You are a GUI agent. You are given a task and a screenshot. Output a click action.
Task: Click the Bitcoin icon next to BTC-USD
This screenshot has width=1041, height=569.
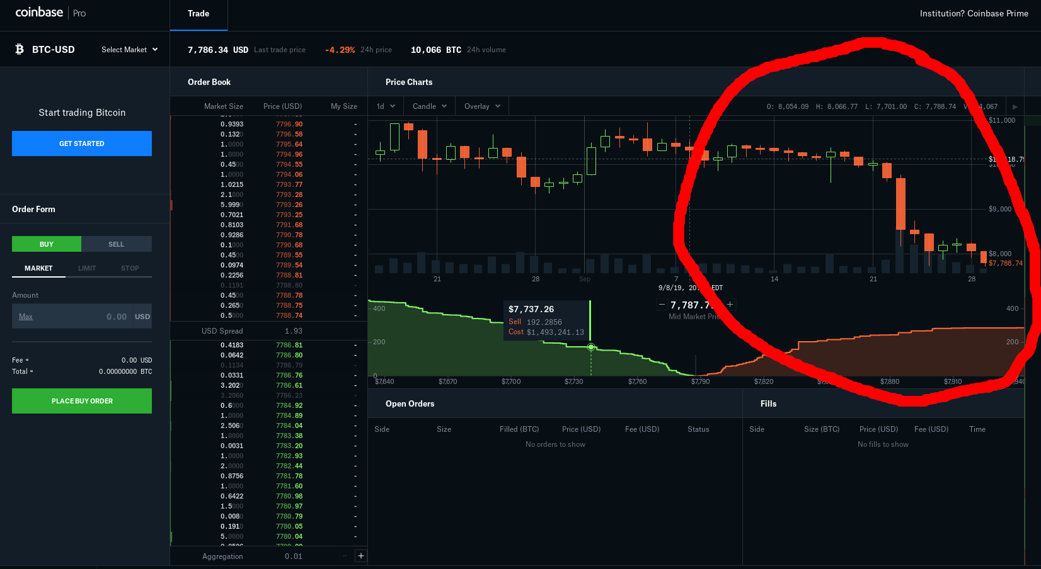click(x=20, y=49)
